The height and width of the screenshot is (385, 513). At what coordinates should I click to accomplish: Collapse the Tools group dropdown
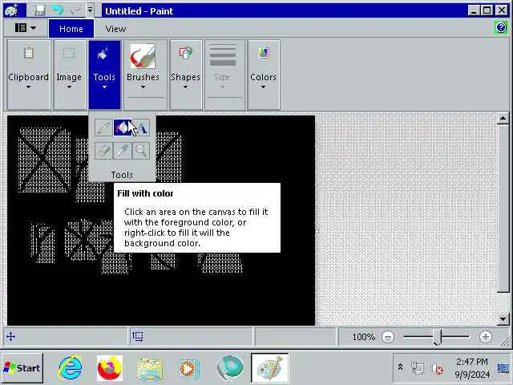click(x=104, y=75)
